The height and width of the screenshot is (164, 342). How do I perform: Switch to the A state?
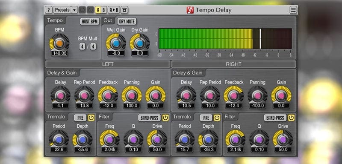[98, 10]
